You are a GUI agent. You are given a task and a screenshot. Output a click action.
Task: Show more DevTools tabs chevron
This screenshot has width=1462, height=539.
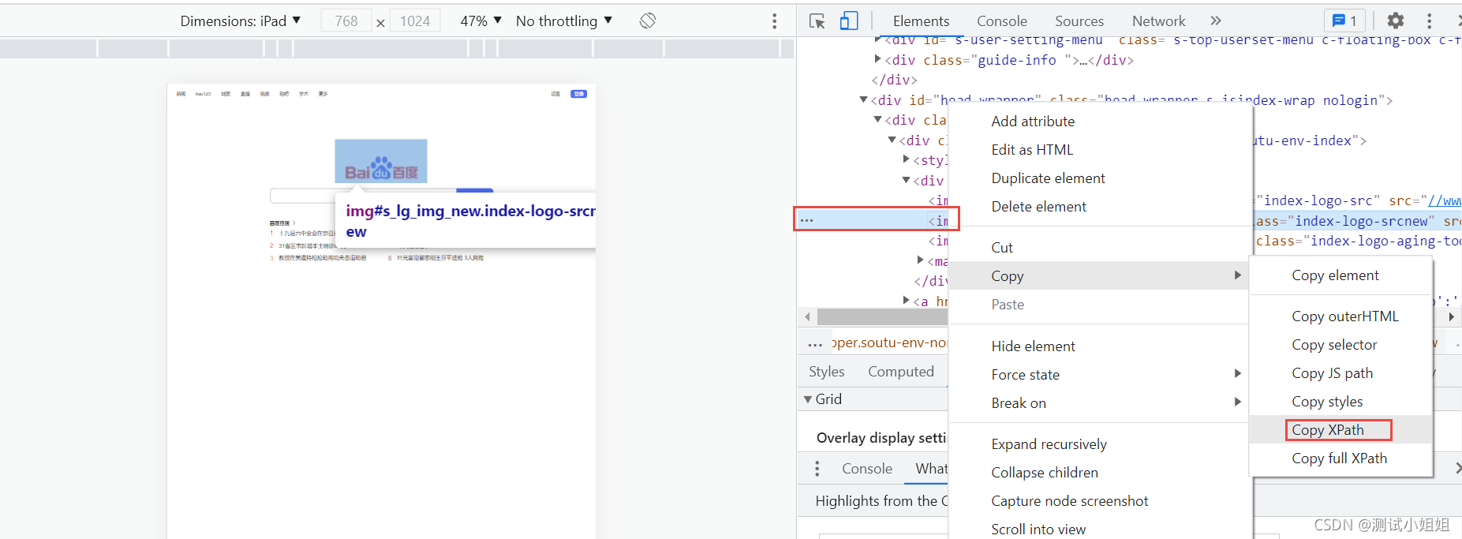pos(1216,21)
